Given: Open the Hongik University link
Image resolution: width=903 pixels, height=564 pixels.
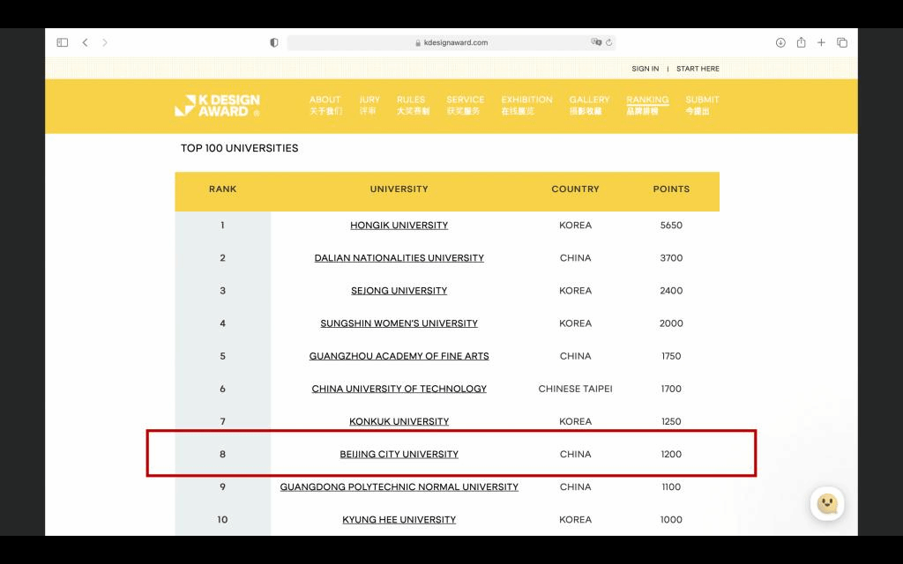Looking at the screenshot, I should pos(399,226).
